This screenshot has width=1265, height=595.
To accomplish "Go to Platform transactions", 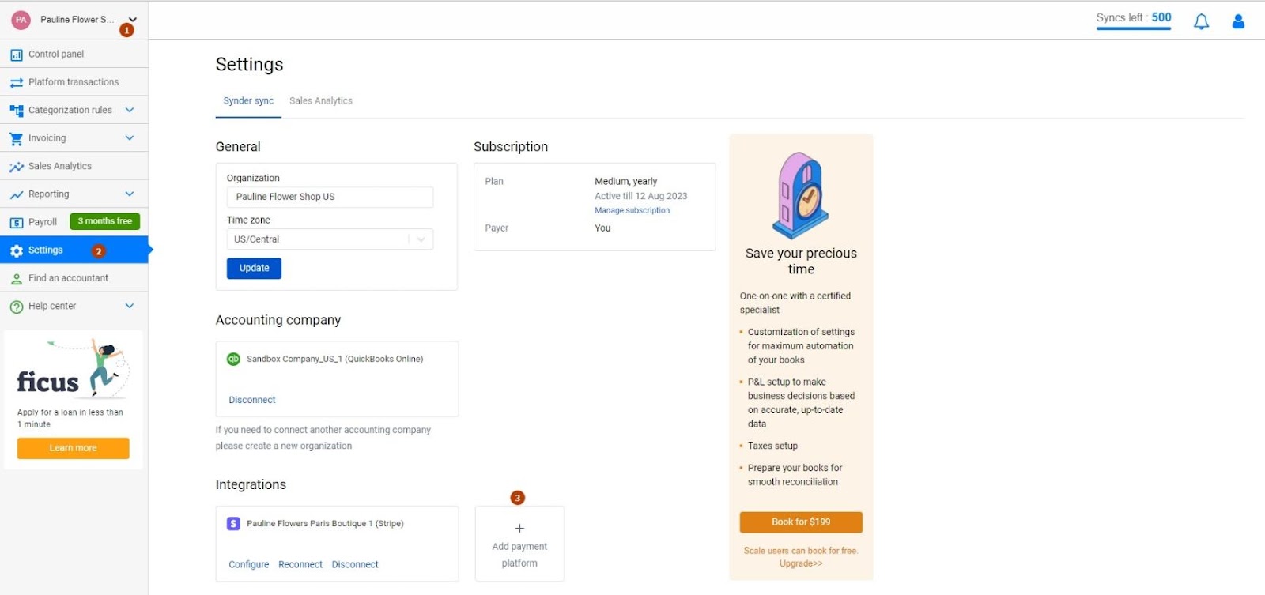I will point(74,82).
